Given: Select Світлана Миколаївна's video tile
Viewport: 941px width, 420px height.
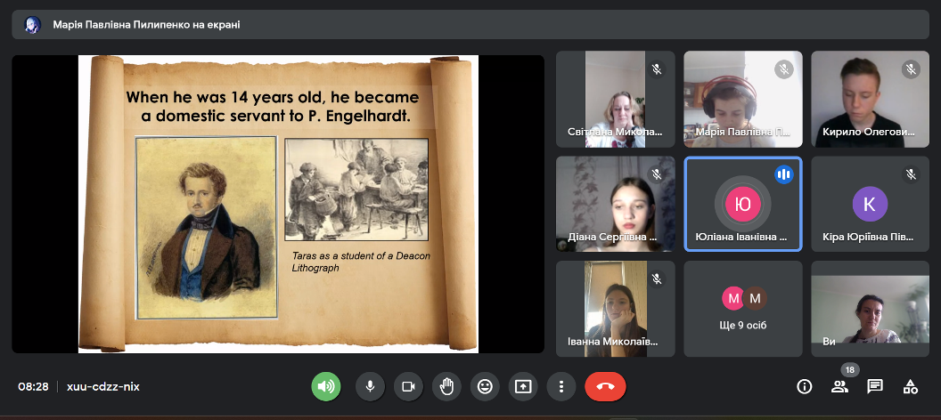Looking at the screenshot, I should (615, 99).
